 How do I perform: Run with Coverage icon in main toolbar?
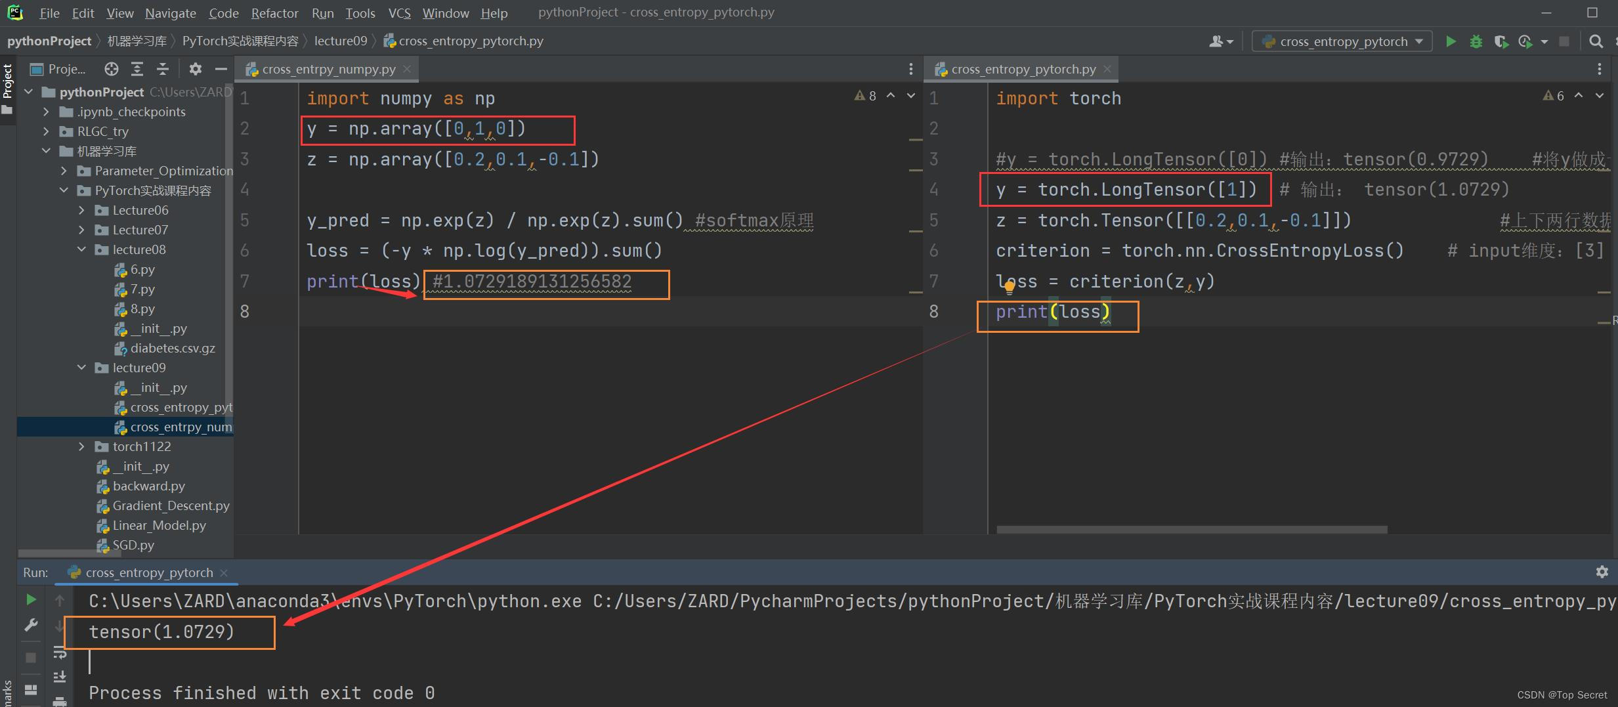[1501, 41]
